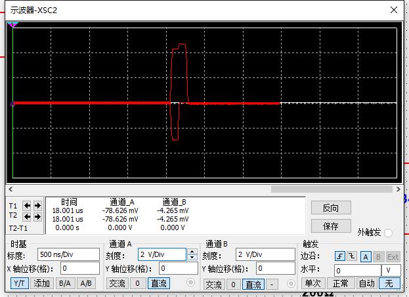409x297 pixels.
Task: Set channel A coupling to 0
Action: tap(138, 283)
